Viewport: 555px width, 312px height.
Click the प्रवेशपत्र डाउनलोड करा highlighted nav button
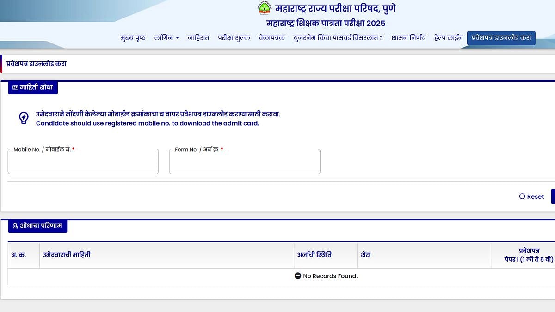tap(501, 38)
